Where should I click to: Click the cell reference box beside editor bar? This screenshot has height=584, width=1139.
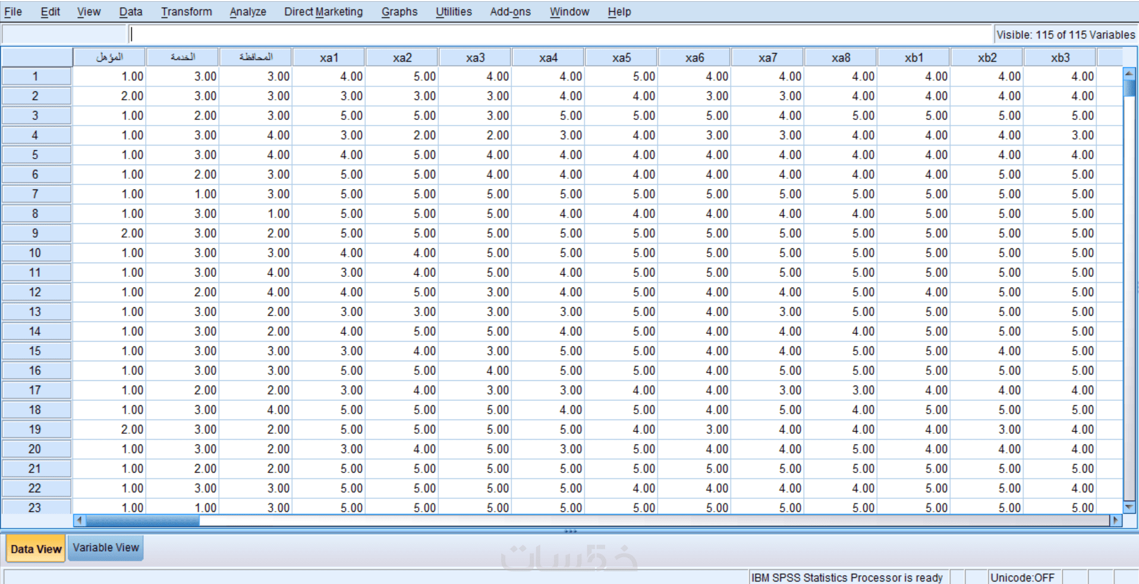point(64,34)
